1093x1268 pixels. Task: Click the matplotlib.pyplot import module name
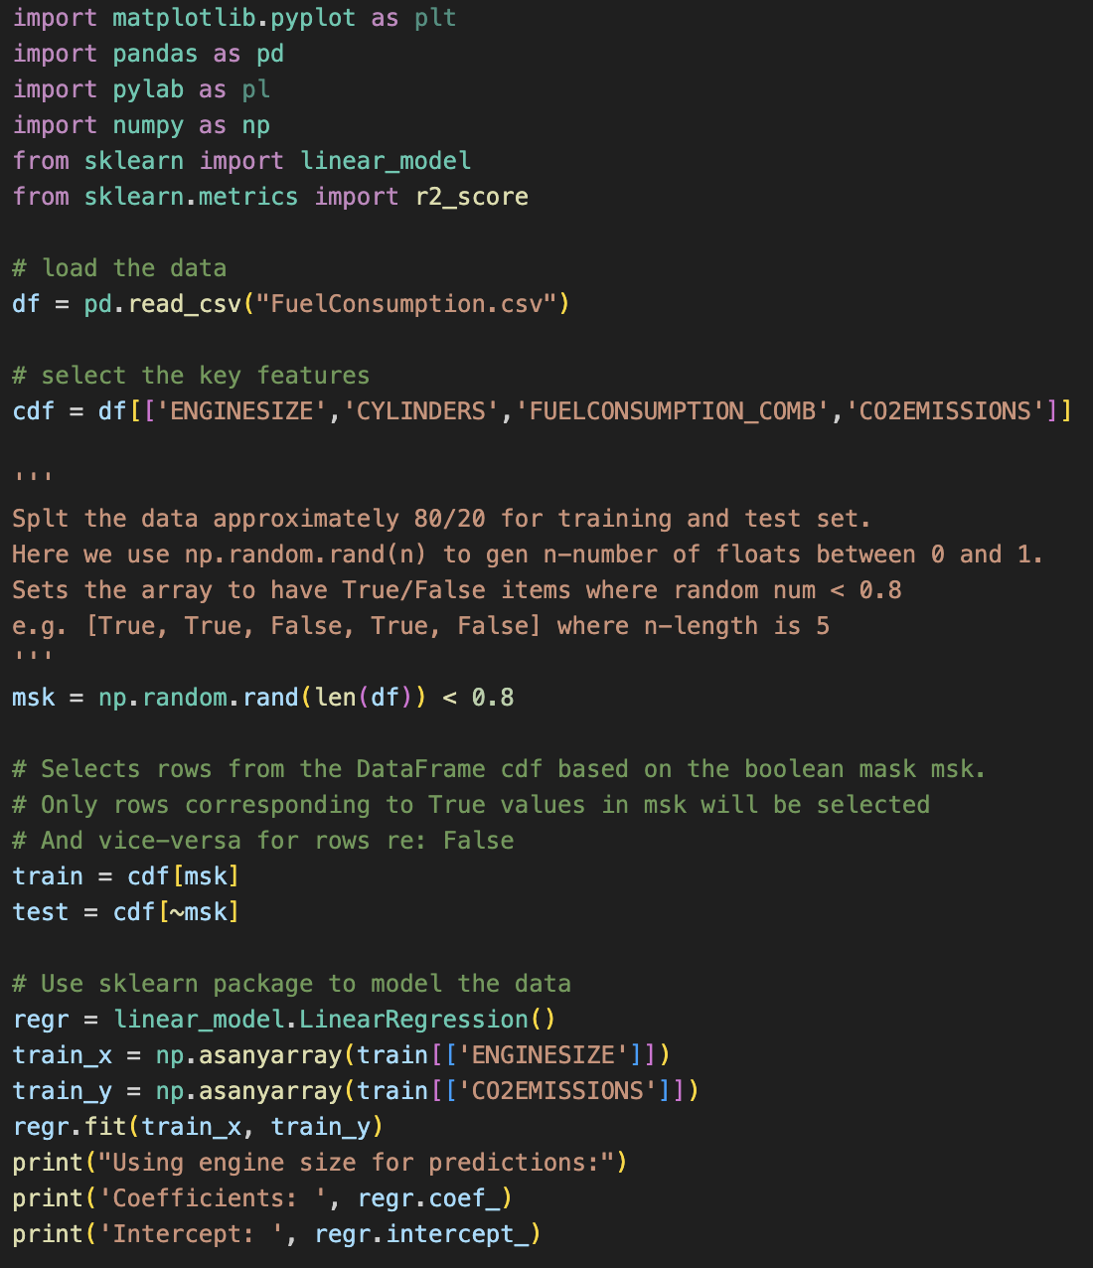coord(234,18)
